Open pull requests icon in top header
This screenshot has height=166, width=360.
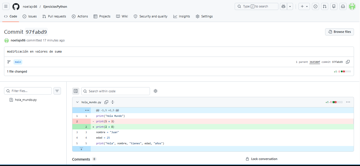pos(325,6)
